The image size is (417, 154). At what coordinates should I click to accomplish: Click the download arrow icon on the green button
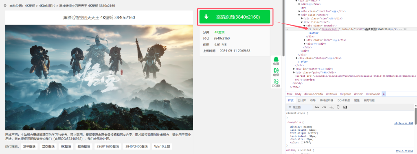(x=206, y=17)
